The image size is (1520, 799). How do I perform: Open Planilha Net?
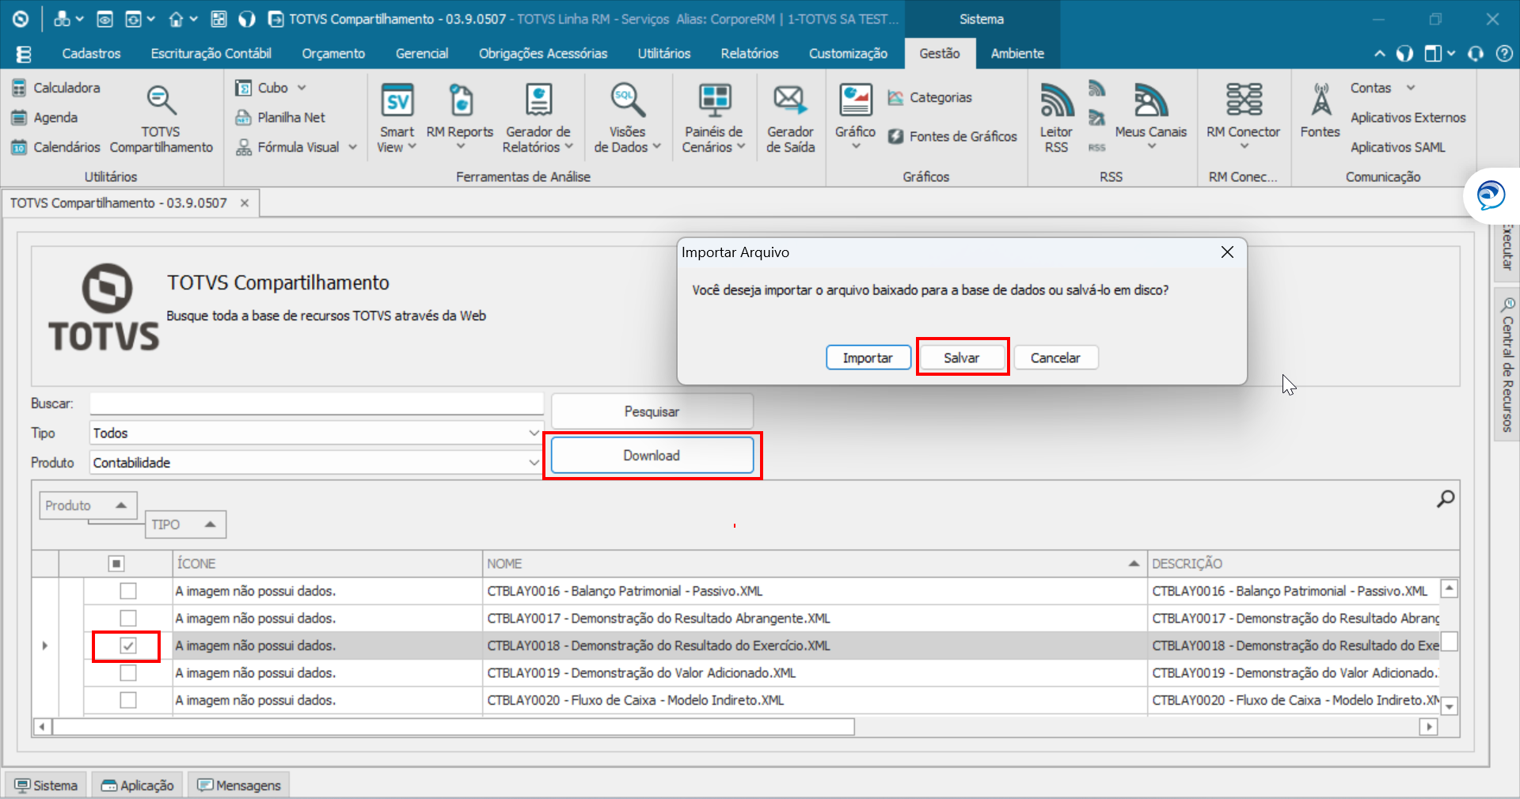click(x=280, y=118)
